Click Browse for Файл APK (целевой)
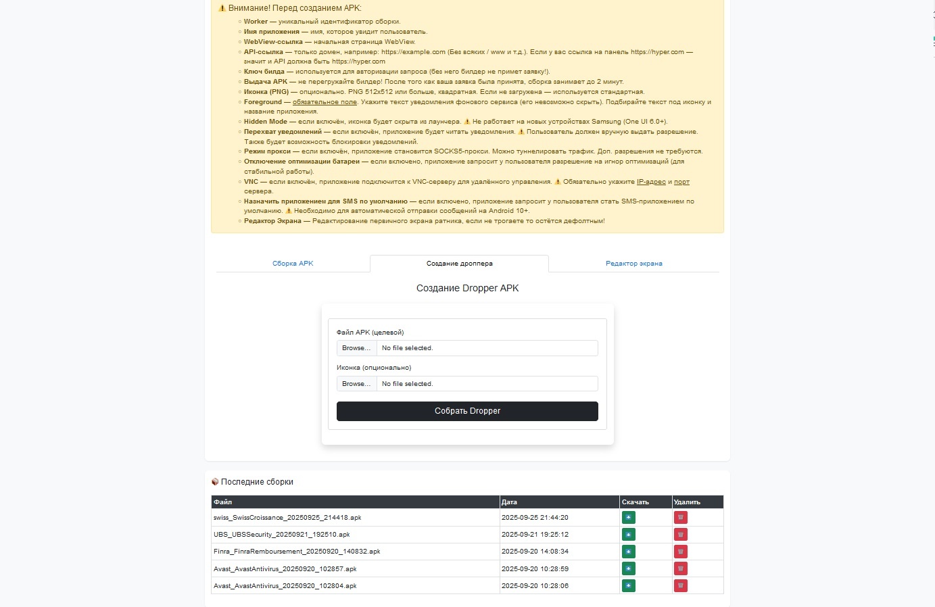This screenshot has width=935, height=607. [356, 348]
